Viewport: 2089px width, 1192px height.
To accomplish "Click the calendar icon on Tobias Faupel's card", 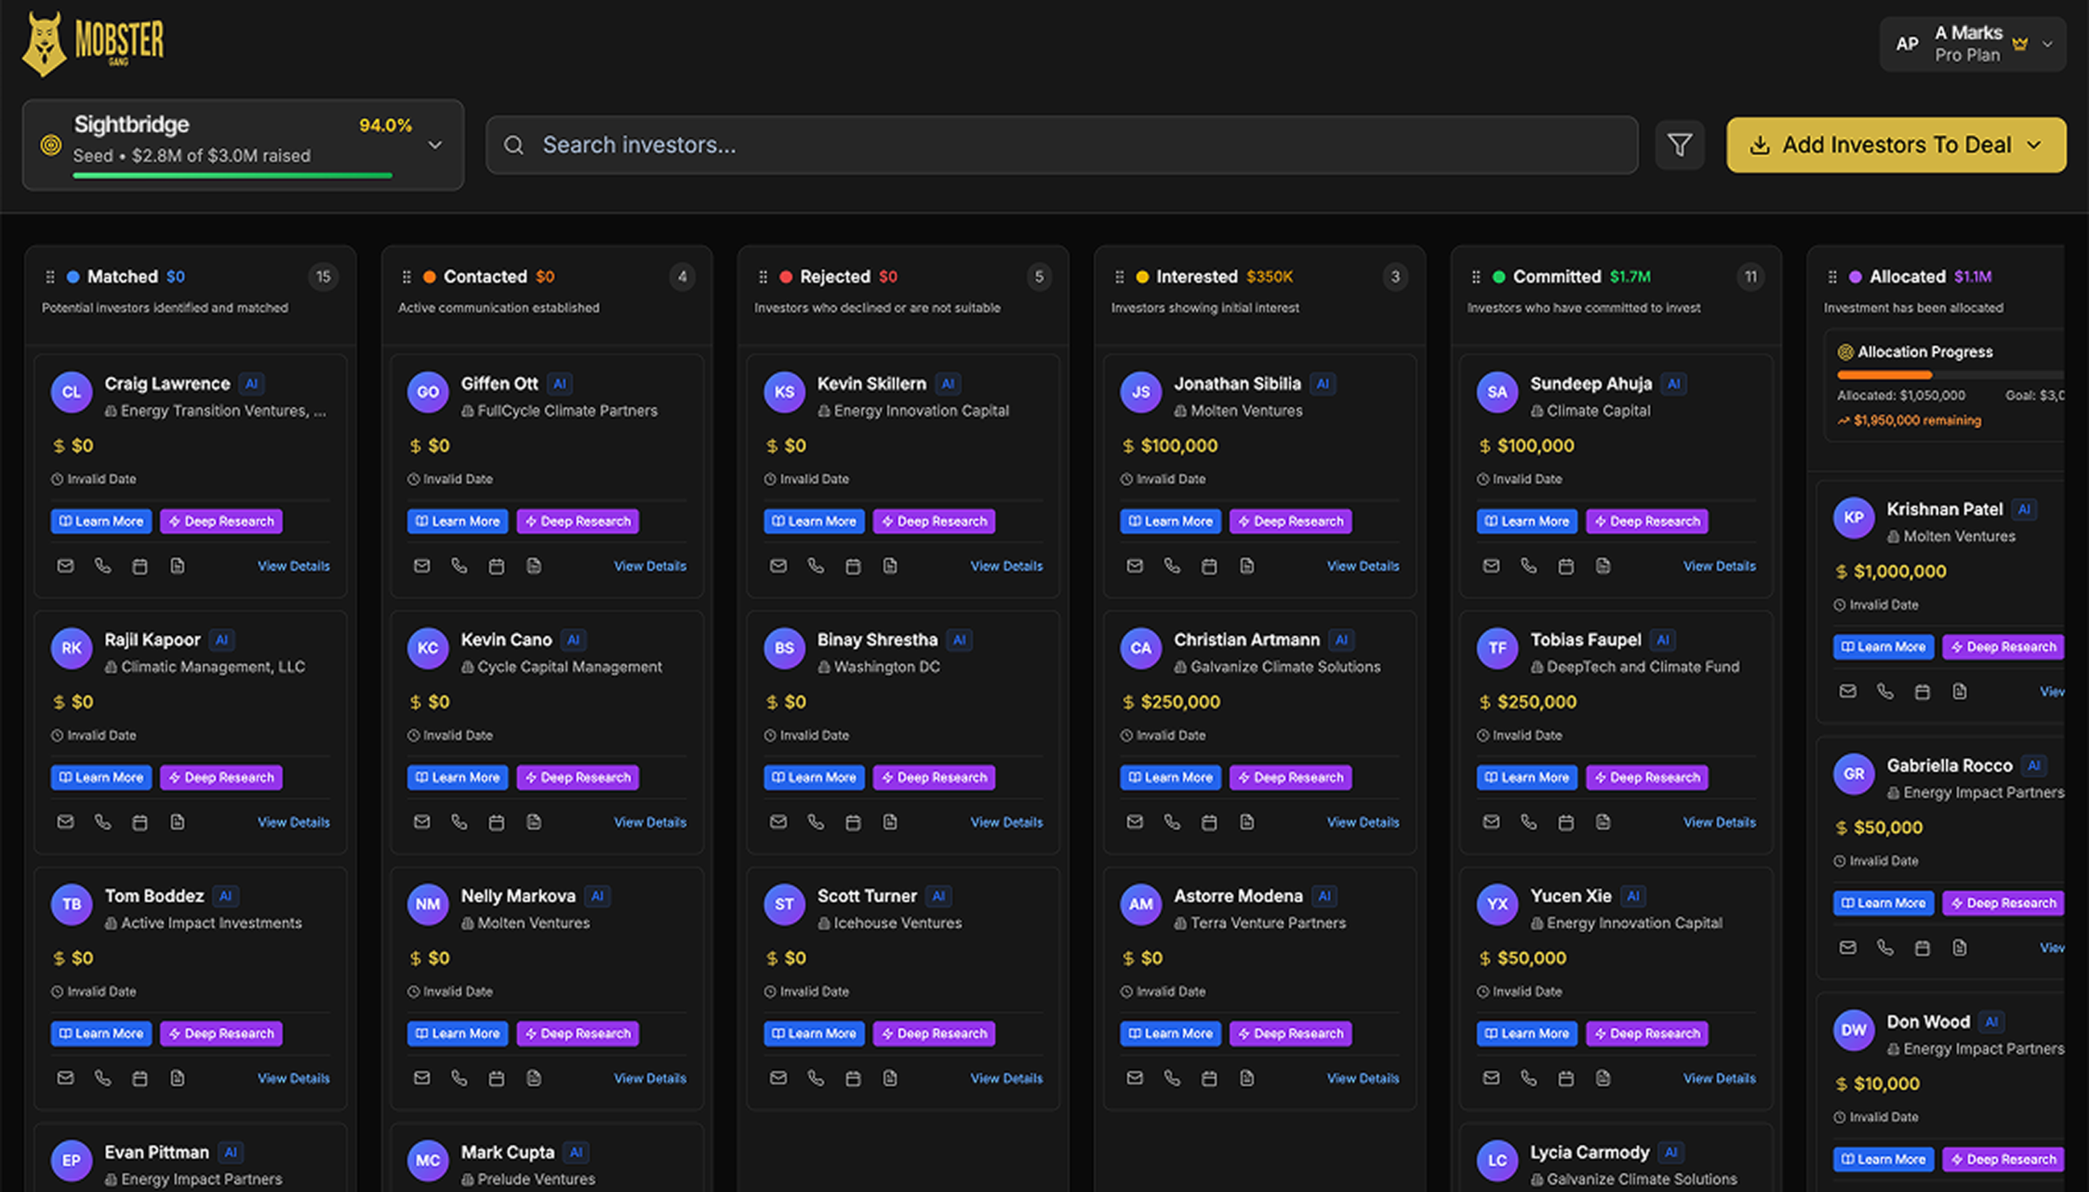I will coord(1566,822).
